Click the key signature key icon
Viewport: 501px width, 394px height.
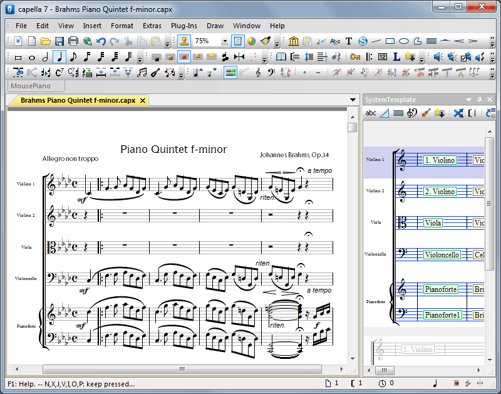355,57
